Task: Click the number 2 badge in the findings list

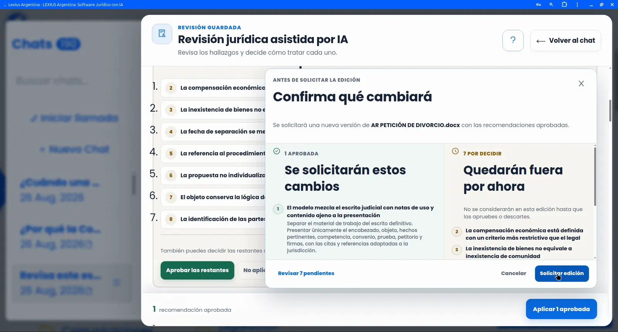Action: pyautogui.click(x=171, y=88)
